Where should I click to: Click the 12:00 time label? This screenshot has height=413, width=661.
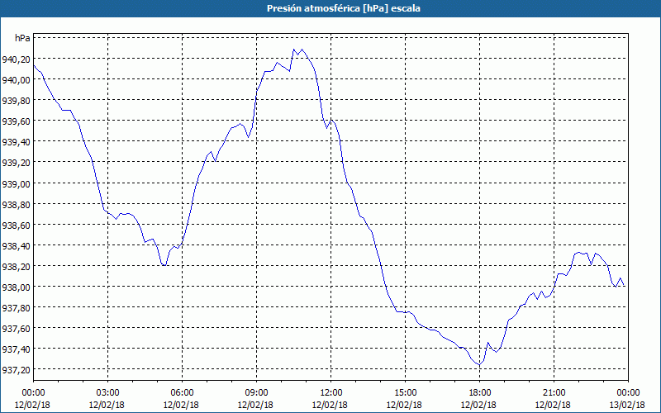coord(331,393)
